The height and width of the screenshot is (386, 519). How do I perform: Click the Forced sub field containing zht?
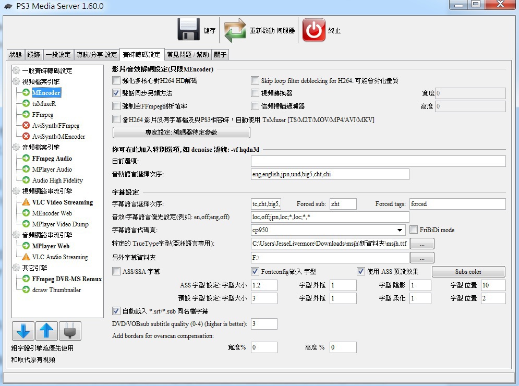click(343, 204)
